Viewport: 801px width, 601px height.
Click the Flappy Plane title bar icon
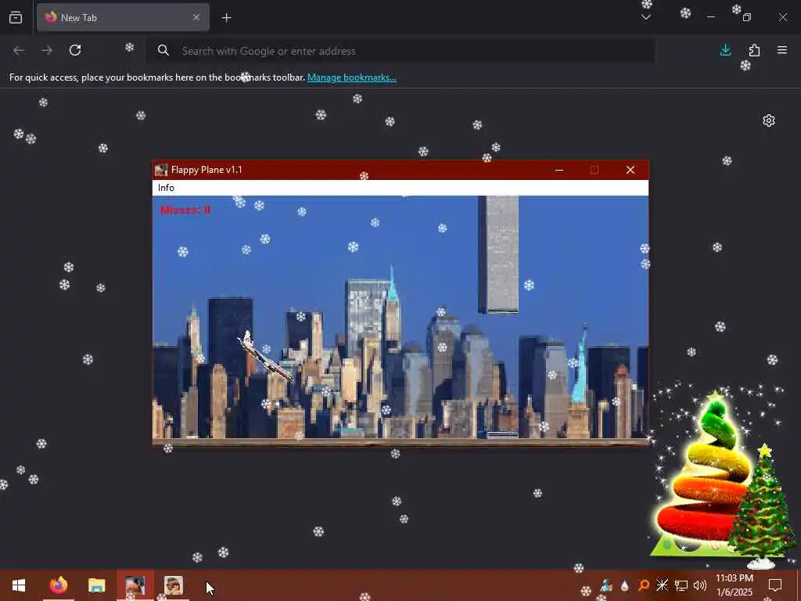coord(161,170)
